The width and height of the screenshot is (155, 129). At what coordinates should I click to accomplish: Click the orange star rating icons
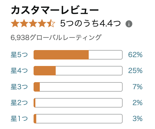(33, 23)
